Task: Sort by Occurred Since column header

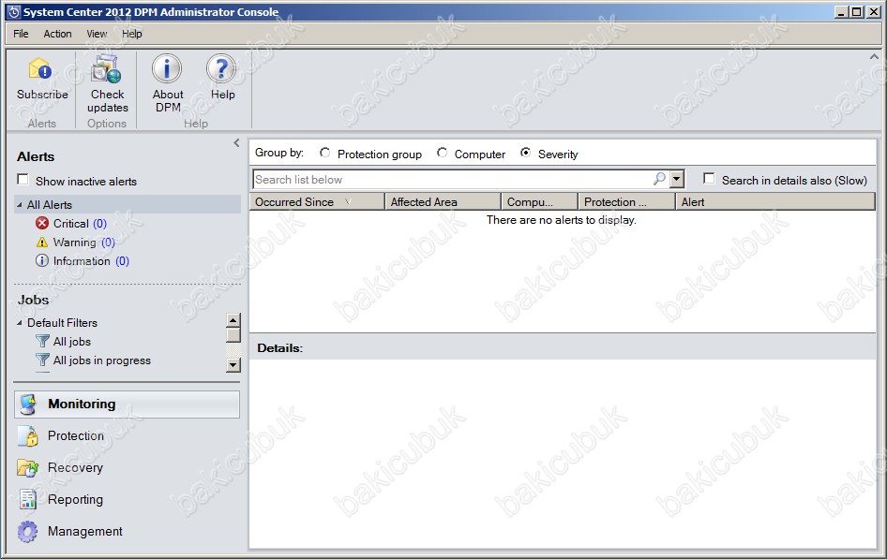Action: coord(317,201)
